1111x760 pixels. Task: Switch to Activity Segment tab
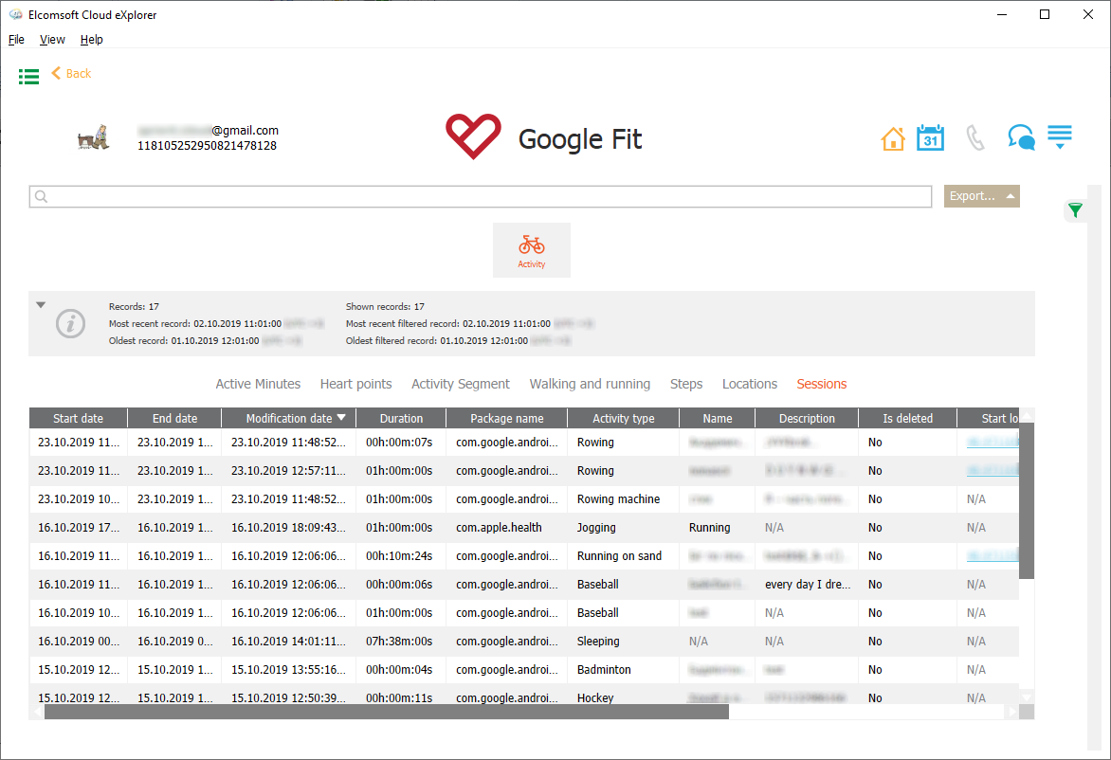(x=461, y=384)
